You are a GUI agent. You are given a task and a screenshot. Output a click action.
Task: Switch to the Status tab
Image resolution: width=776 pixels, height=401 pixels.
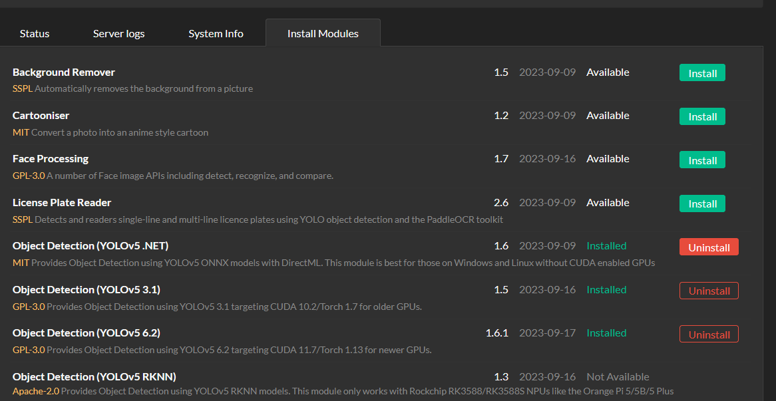(x=35, y=34)
